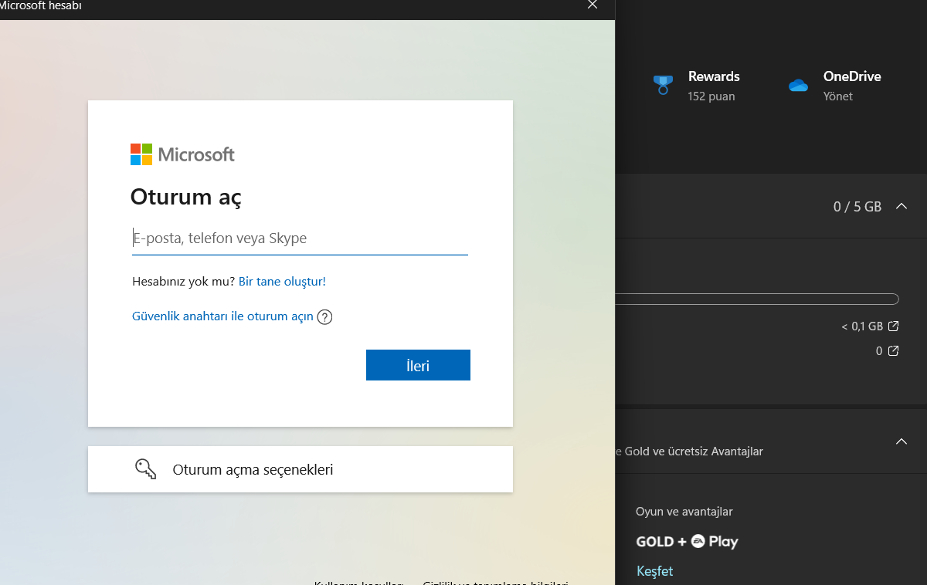Click the key icon in sign-in options
Image resolution: width=927 pixels, height=585 pixels.
click(145, 469)
